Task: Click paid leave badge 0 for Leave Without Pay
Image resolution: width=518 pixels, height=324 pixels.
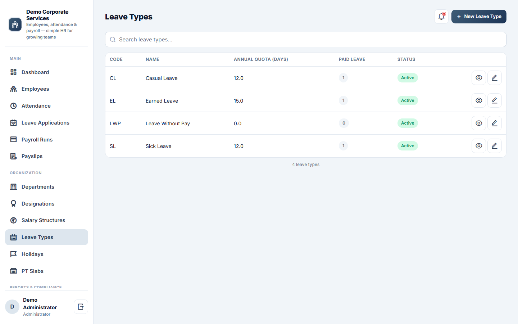Action: (x=344, y=123)
